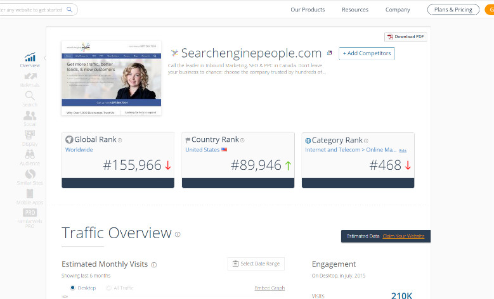
Task: View Audience section via binoculars icon
Action: click(x=30, y=157)
